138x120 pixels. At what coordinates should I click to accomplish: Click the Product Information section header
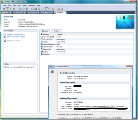[94, 73]
